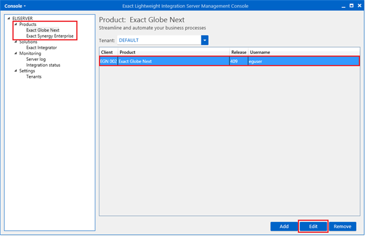Viewport: 365px width, 236px height.
Task: Sort by the Client column header
Action: point(108,52)
